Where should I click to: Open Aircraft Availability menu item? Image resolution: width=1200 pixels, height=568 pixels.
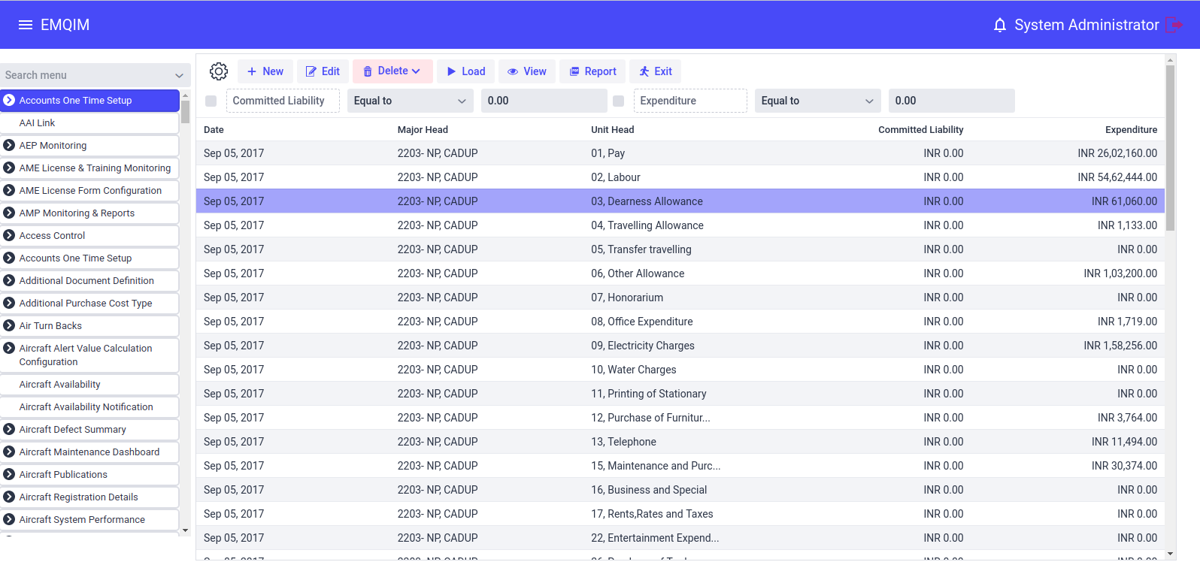click(89, 384)
